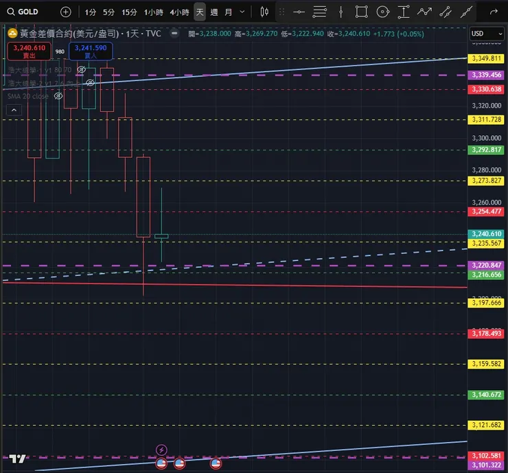508x473 pixels.
Task: Click the red 3,254.477 price label
Action: [486, 211]
